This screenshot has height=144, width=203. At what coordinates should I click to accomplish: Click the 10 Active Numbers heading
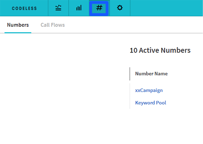click(x=160, y=50)
